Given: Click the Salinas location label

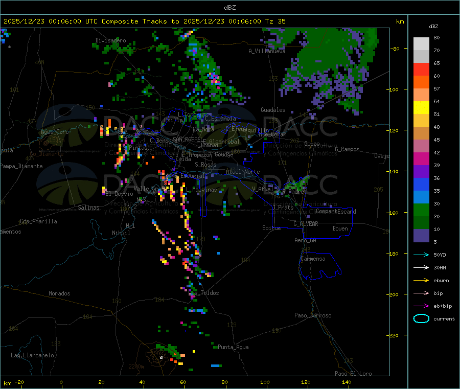Looking at the screenshot, I should 88,208.
